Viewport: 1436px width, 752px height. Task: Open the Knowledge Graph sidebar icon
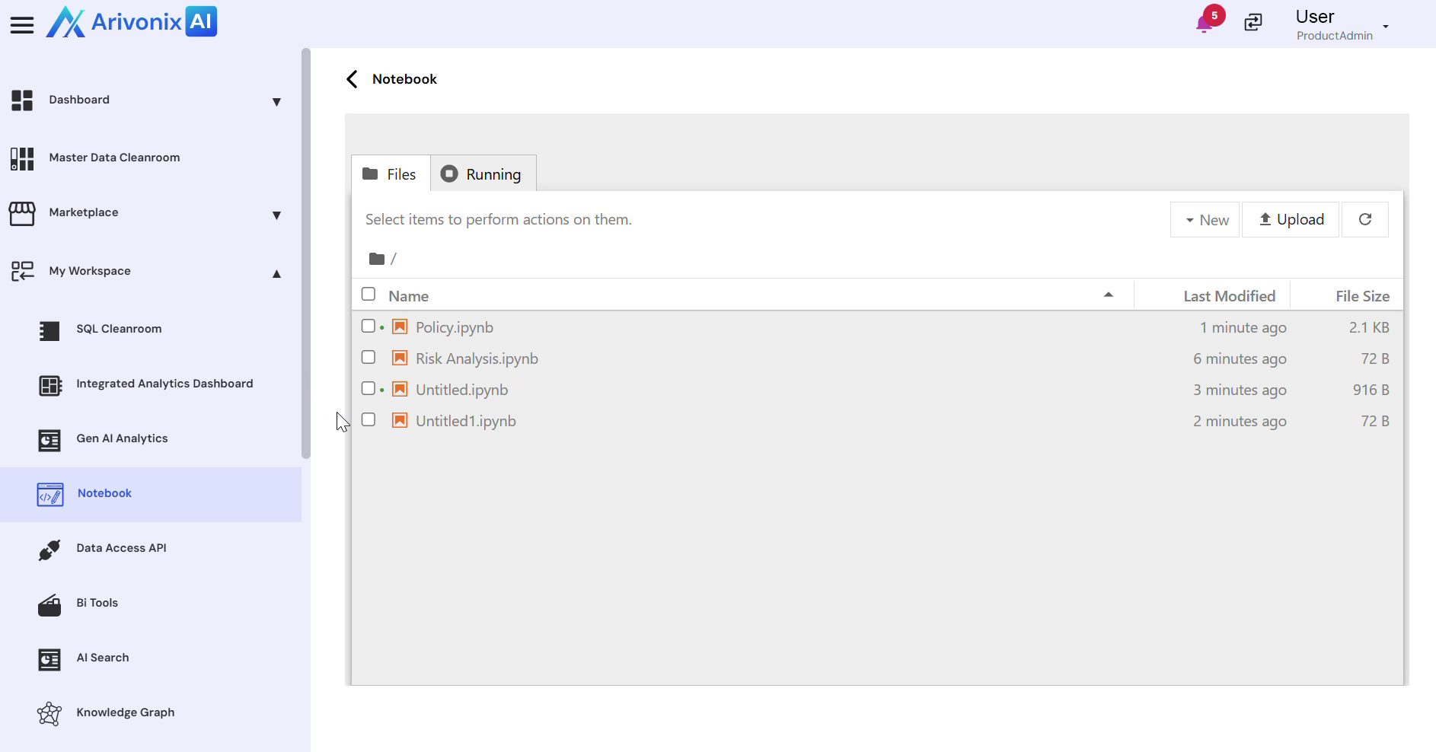coord(49,713)
